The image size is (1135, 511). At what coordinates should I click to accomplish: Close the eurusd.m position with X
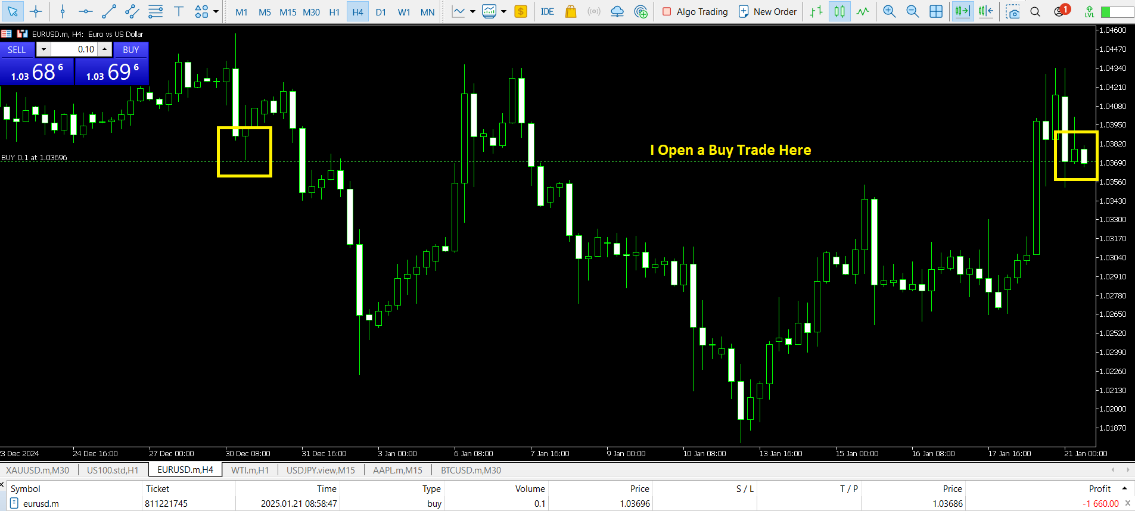click(x=1127, y=503)
